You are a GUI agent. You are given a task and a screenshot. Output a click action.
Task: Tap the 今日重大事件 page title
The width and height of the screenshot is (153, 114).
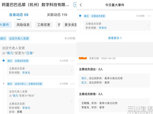coord(115,5)
